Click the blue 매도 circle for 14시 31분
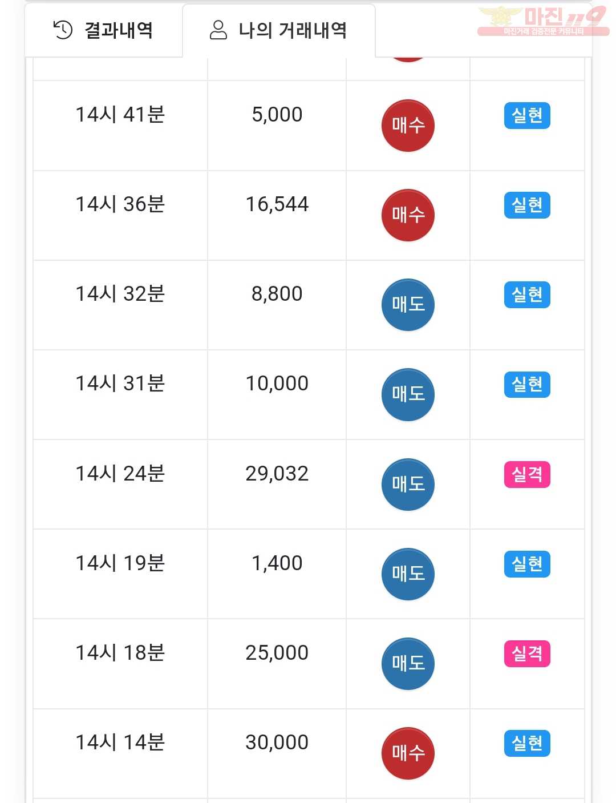The image size is (616, 803). coord(408,394)
